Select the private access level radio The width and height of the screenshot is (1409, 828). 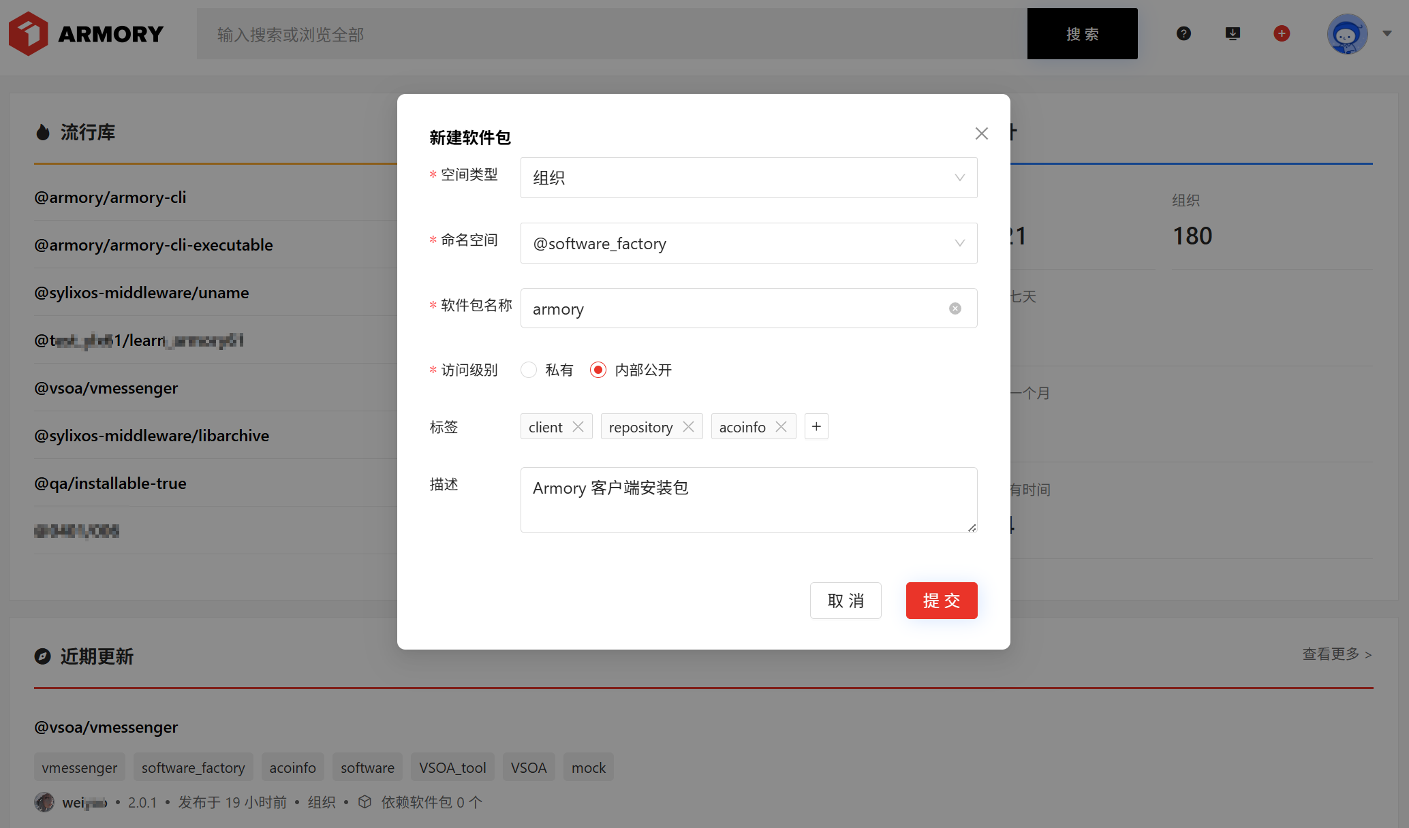tap(529, 370)
